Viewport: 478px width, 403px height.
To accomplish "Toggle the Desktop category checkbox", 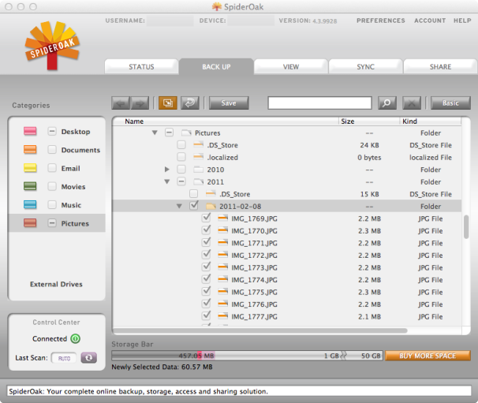I will coord(52,132).
